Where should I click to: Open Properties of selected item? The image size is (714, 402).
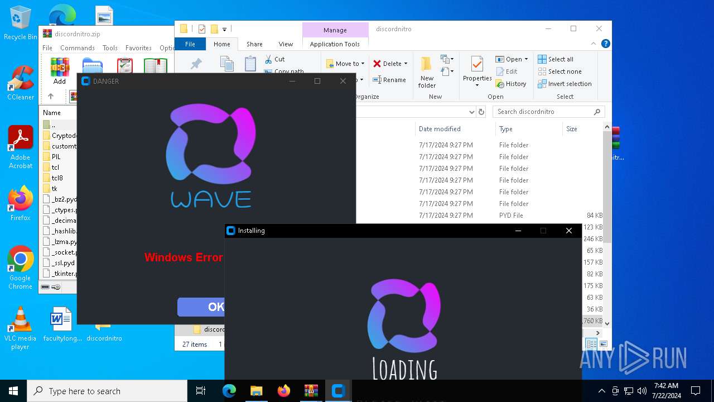477,71
